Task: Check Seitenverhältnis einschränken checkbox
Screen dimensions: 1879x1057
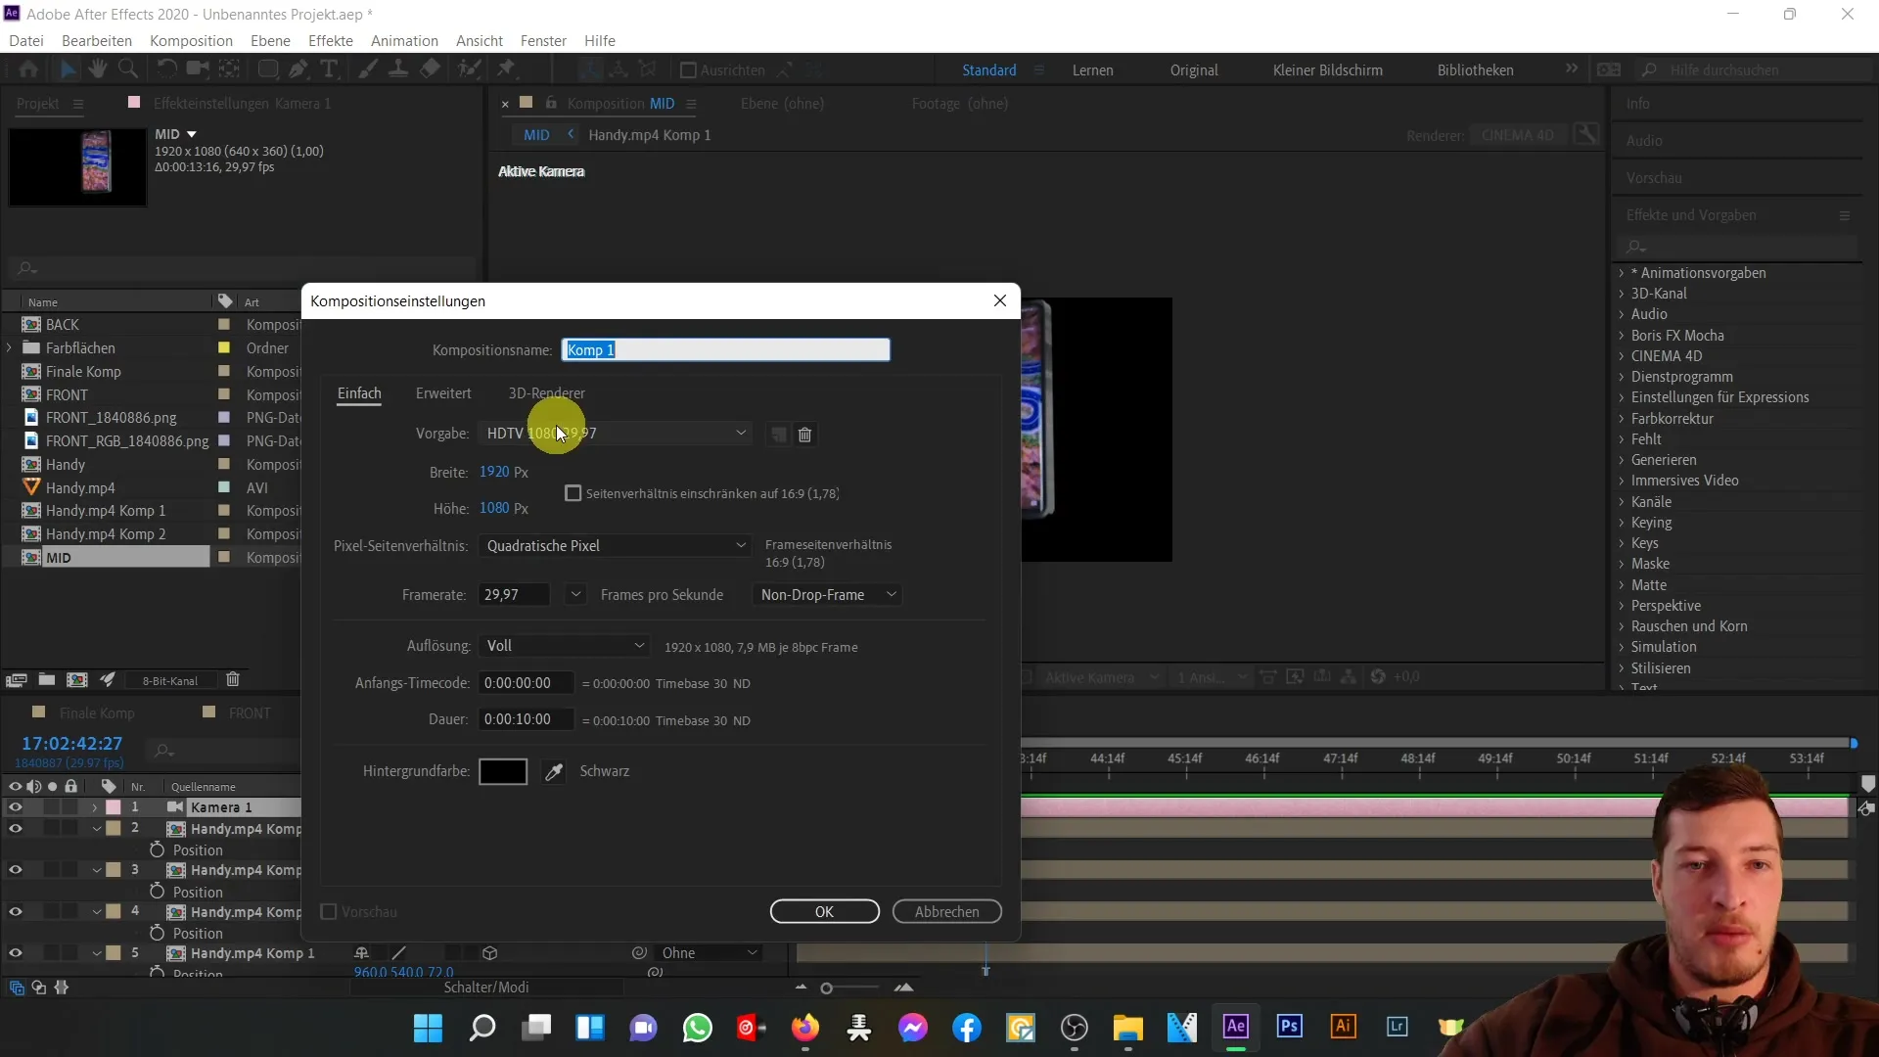Action: [x=573, y=493]
